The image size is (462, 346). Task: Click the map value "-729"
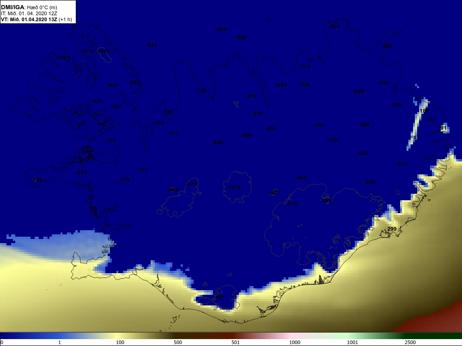(x=333, y=140)
